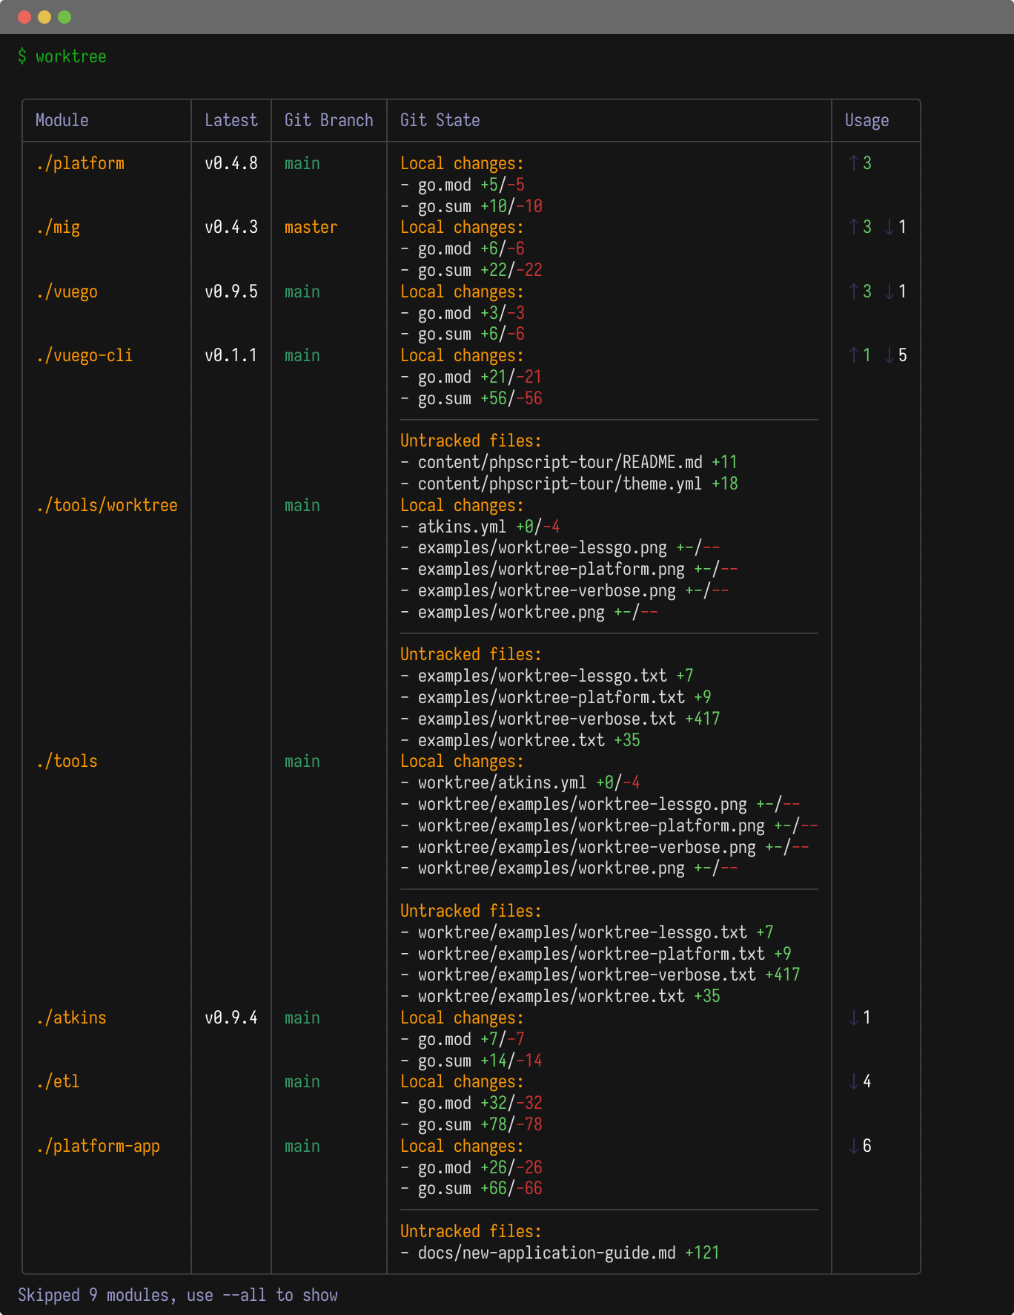Click 'examples/worktree.txt +35' line
Viewport: 1014px width, 1315px height.
[x=520, y=740]
